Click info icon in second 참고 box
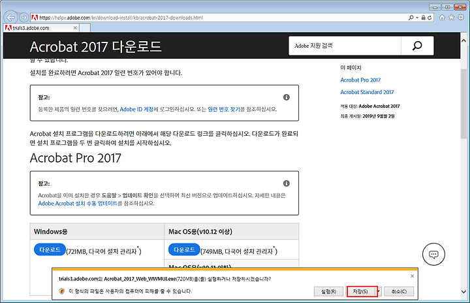 coord(287,183)
